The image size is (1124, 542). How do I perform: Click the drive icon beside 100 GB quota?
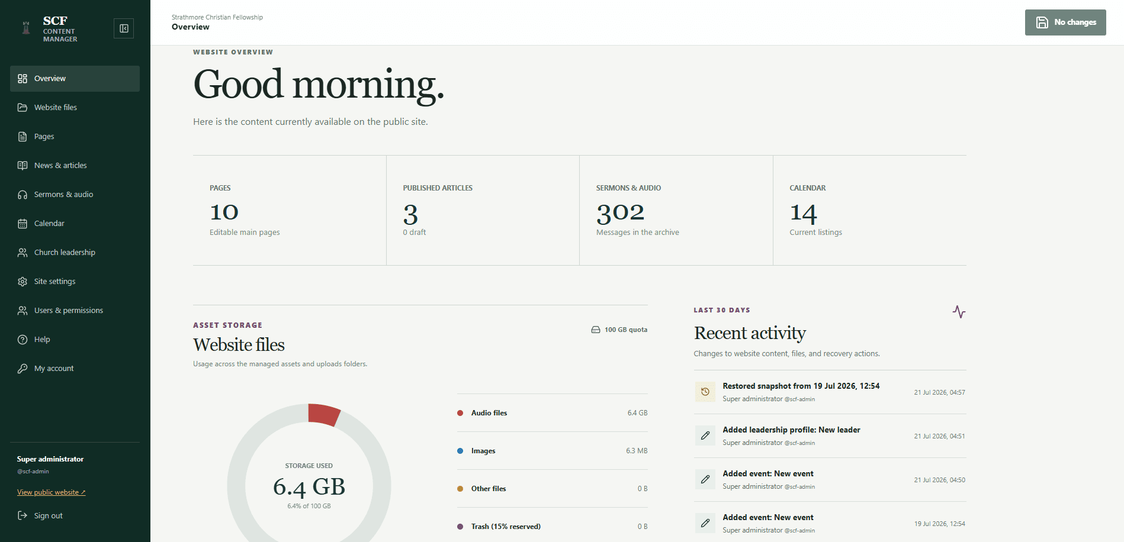596,330
